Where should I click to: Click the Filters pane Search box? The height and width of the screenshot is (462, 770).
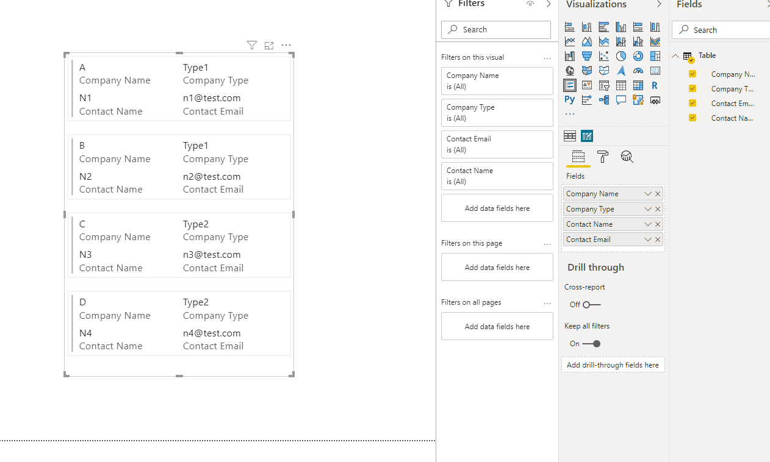click(496, 29)
